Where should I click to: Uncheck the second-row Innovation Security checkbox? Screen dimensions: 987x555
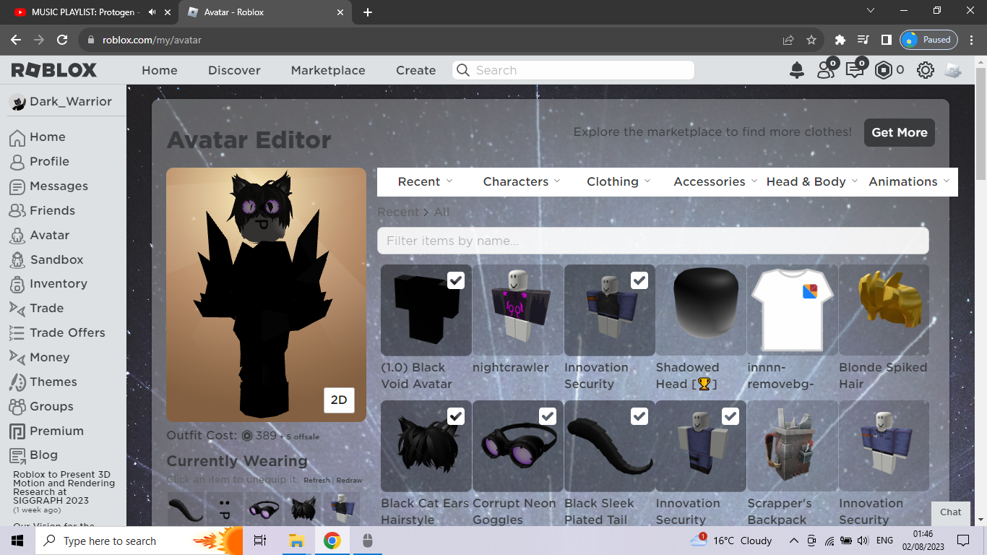coord(730,416)
